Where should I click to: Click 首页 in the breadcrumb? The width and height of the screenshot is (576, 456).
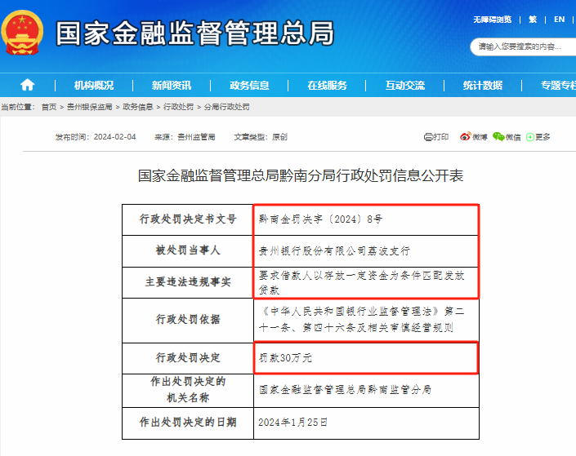point(49,107)
